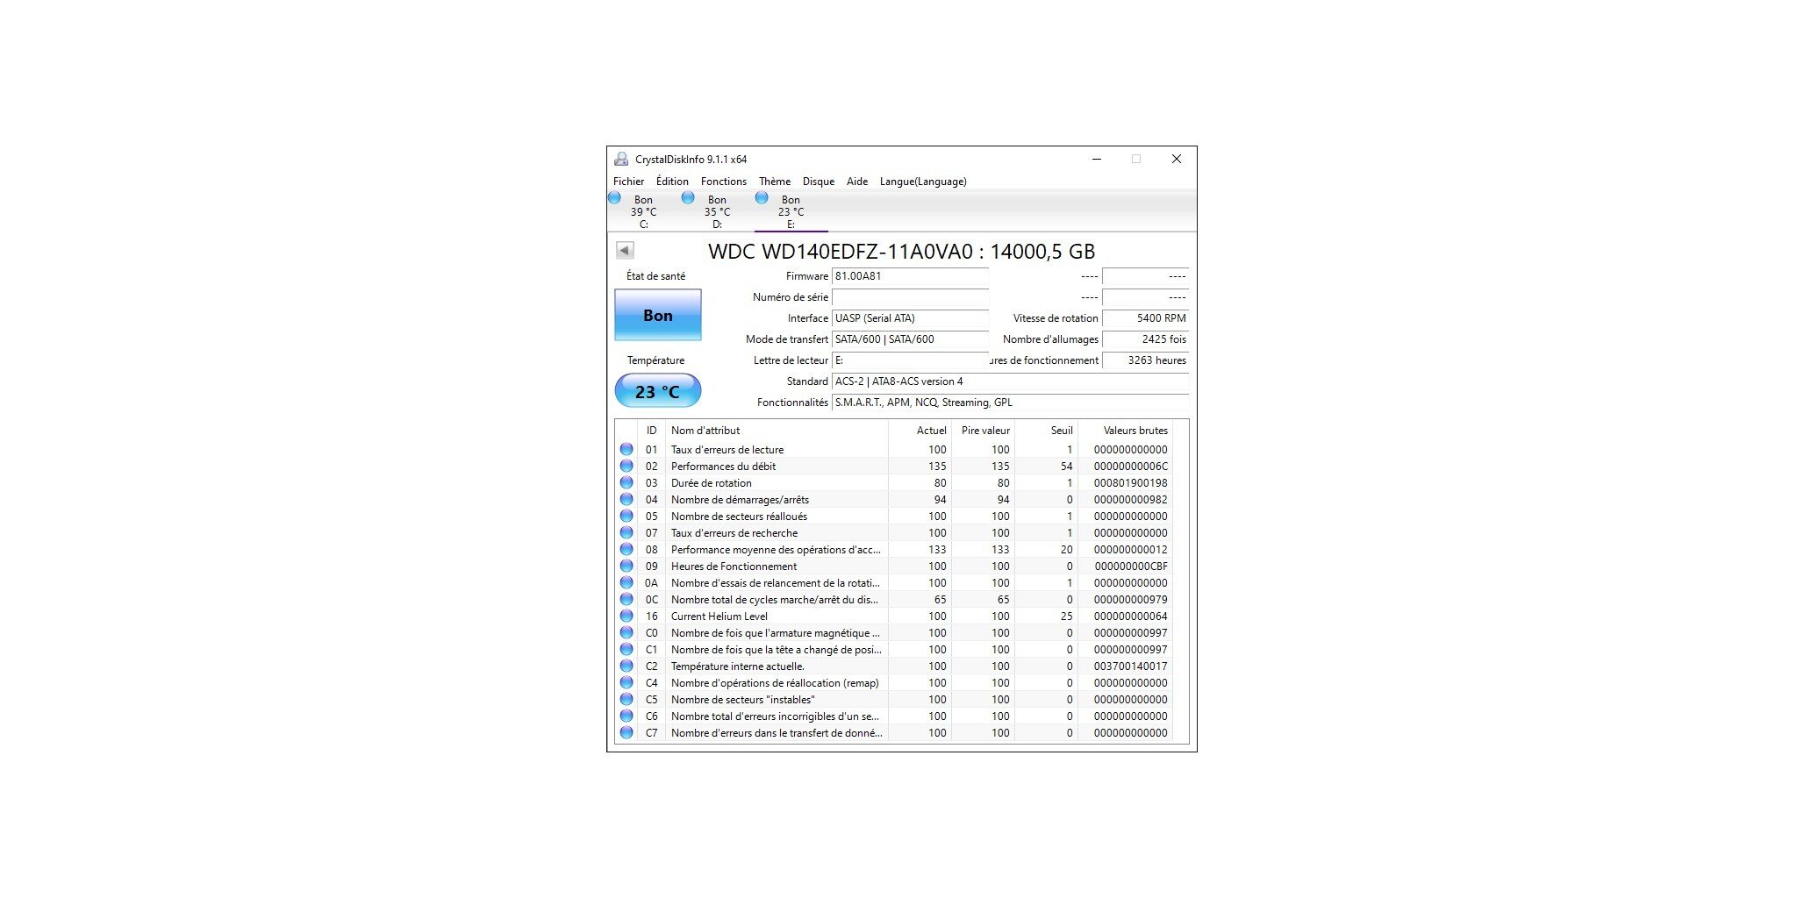
Task: Click status orb for Performances du débit
Action: 626,466
